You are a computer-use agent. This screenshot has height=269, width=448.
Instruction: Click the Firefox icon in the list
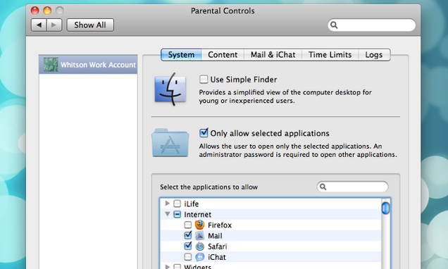pyautogui.click(x=200, y=225)
